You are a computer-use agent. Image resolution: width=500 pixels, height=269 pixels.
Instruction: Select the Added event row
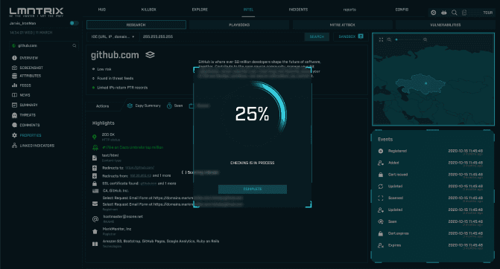[x=431, y=163]
